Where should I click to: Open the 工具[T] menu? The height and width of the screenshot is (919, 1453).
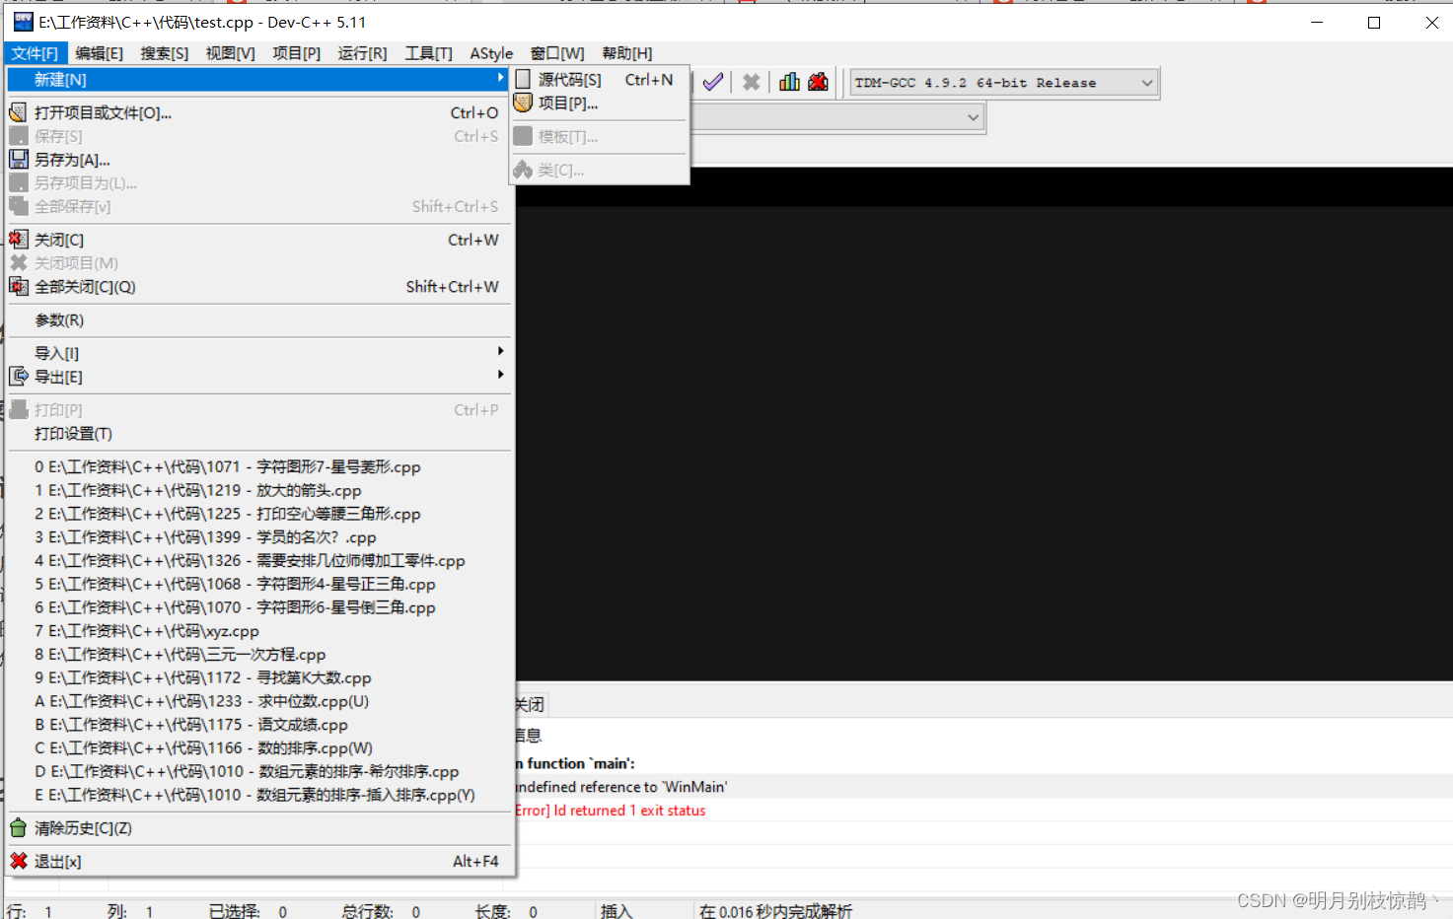pos(428,53)
